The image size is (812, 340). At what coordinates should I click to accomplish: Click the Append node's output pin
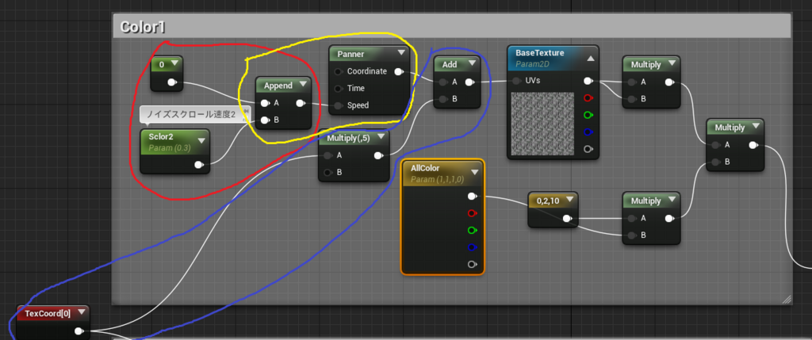301,103
